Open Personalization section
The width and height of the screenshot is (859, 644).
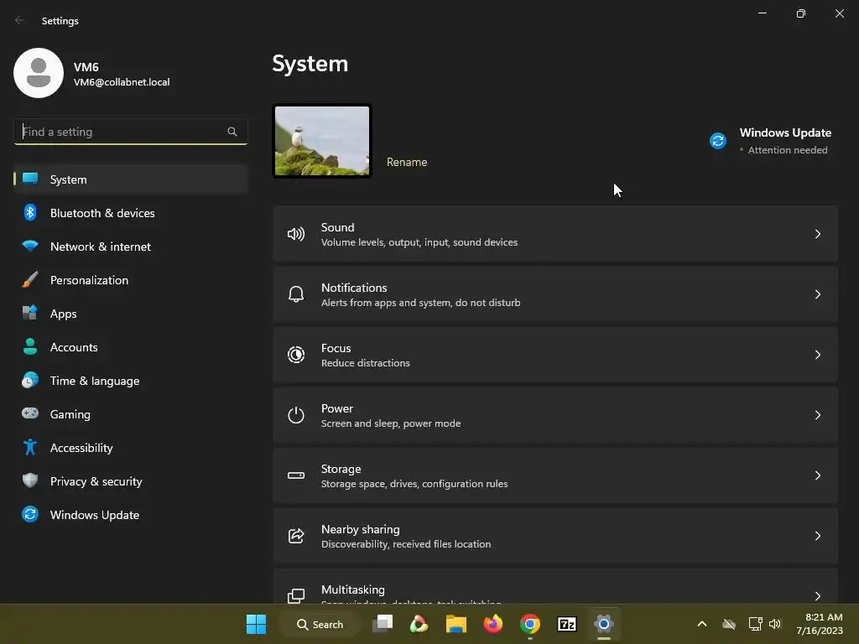(x=131, y=280)
